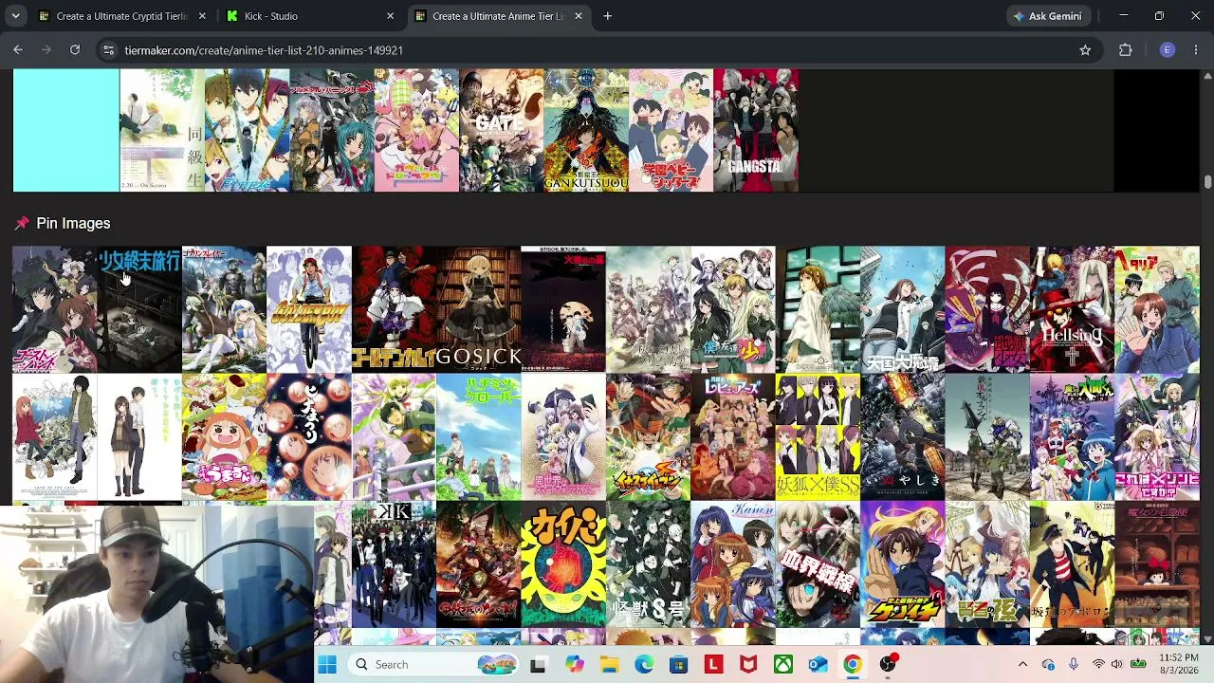Click the Pin Images pushpin icon

pyautogui.click(x=22, y=223)
